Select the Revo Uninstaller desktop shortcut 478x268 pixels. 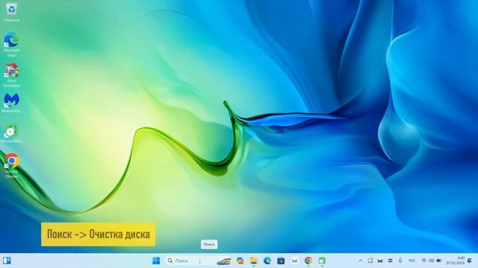tap(12, 75)
